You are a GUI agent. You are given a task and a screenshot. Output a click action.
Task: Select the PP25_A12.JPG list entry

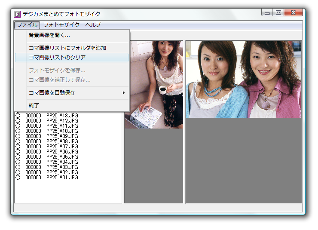[62, 121]
